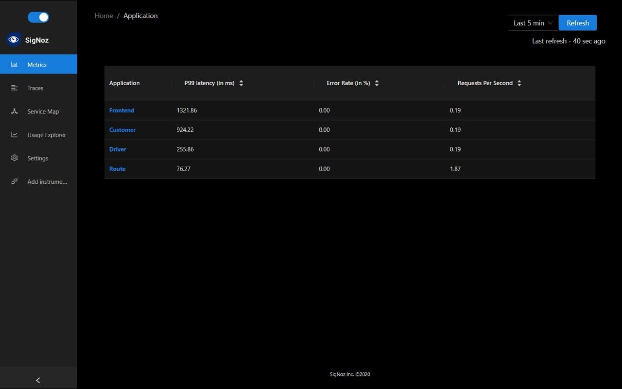Screen dimensions: 622x389
Task: Open Usage Explorer via its chart icon
Action: (14, 135)
